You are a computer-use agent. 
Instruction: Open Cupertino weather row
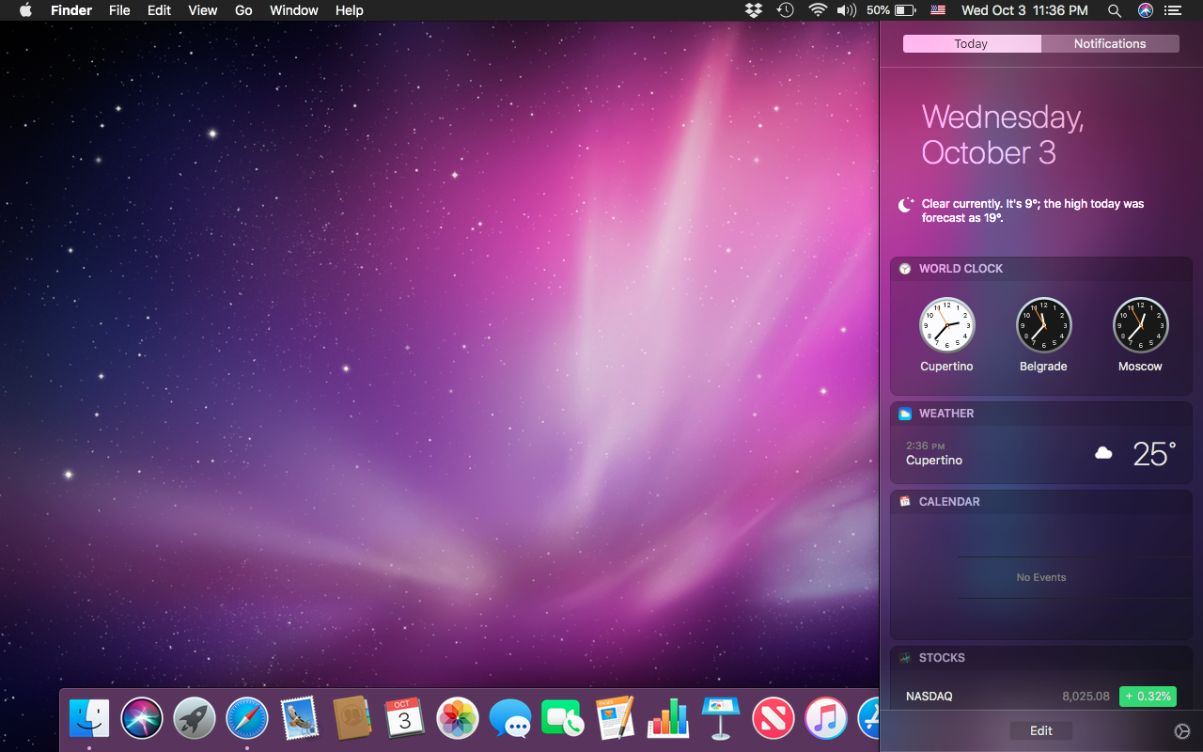click(1041, 454)
